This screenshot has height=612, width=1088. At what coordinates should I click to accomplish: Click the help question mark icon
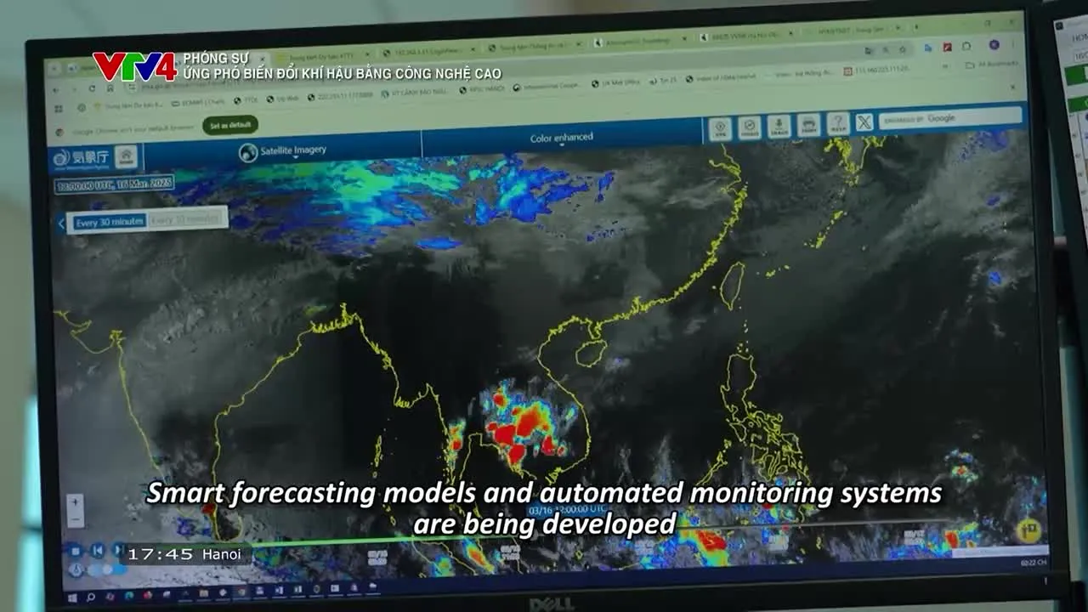[x=836, y=124]
